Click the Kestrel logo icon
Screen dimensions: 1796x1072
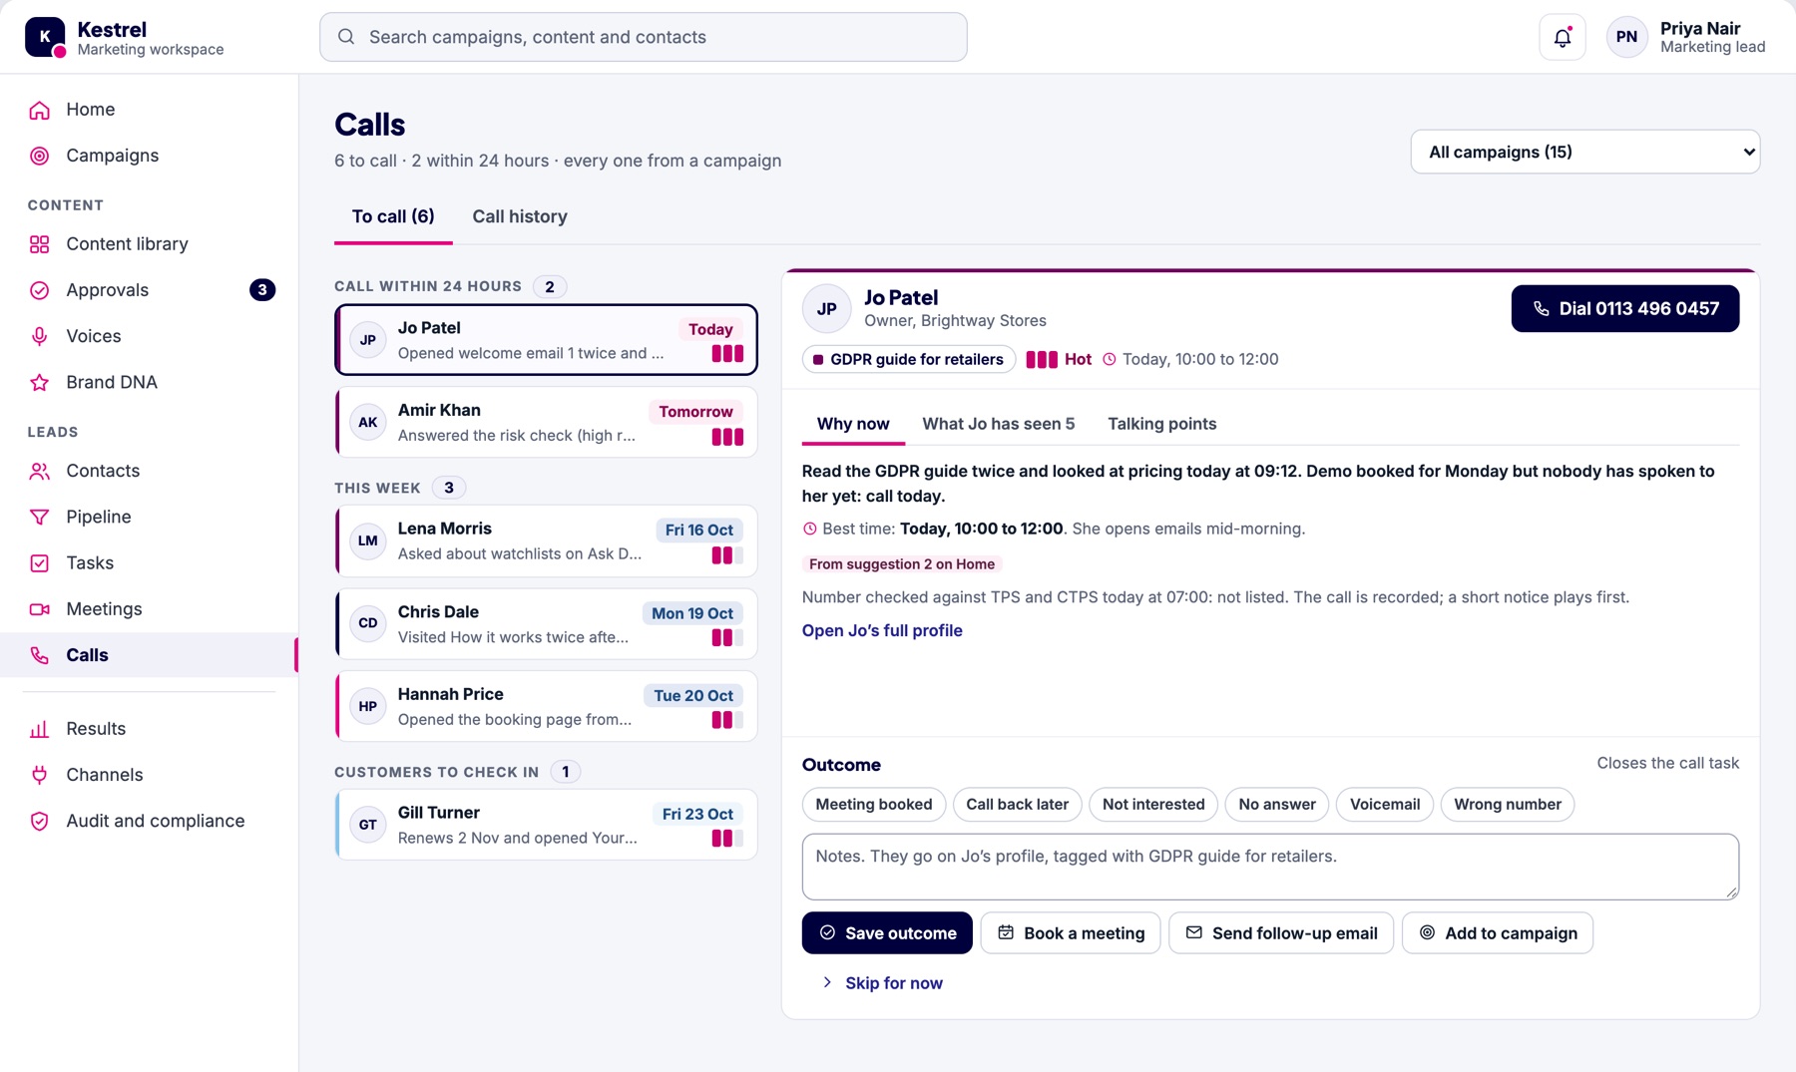click(x=45, y=37)
